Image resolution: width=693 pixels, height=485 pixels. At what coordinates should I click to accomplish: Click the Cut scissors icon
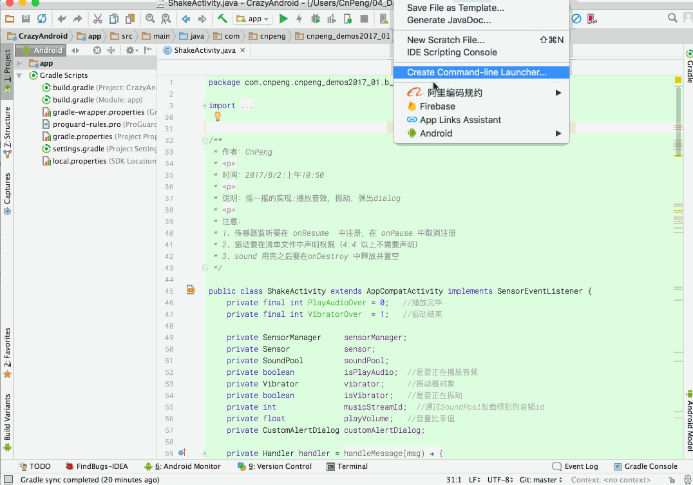pos(98,19)
